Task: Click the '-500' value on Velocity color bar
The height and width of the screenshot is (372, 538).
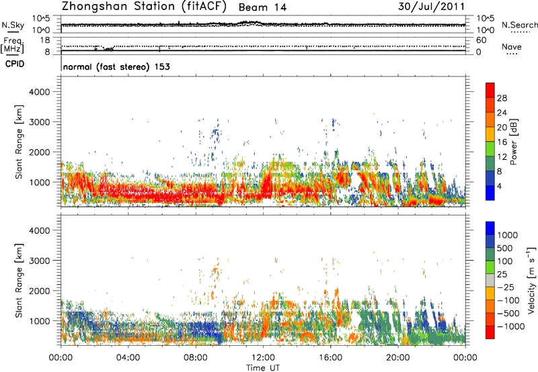Action: click(x=508, y=313)
